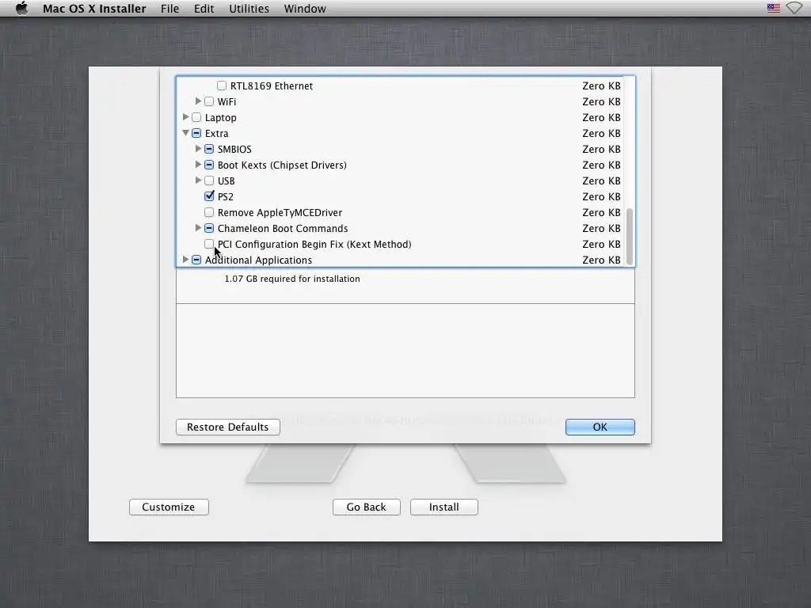Click the empty package description box
This screenshot has width=811, height=608.
point(405,351)
